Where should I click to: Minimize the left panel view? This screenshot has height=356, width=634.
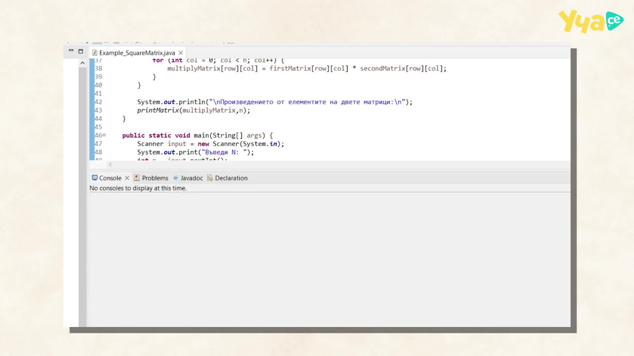[x=71, y=51]
